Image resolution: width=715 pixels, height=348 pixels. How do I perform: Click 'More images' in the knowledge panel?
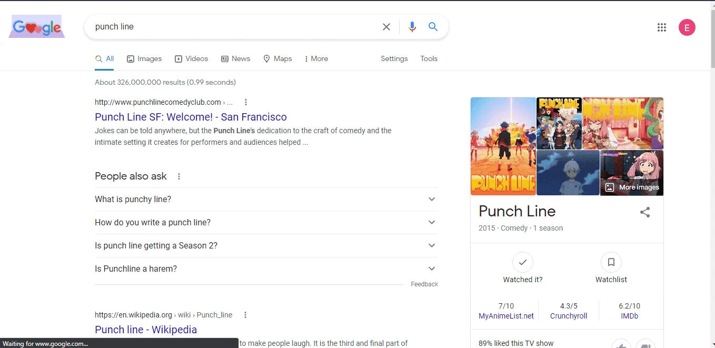[x=632, y=187]
